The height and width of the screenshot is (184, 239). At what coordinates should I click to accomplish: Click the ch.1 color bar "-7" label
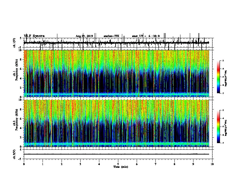(x=222, y=93)
